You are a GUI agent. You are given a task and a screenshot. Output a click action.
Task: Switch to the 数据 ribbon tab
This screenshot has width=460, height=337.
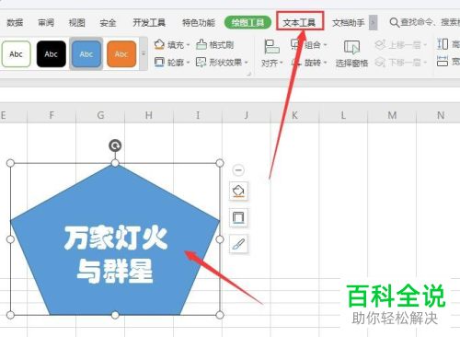click(x=15, y=23)
